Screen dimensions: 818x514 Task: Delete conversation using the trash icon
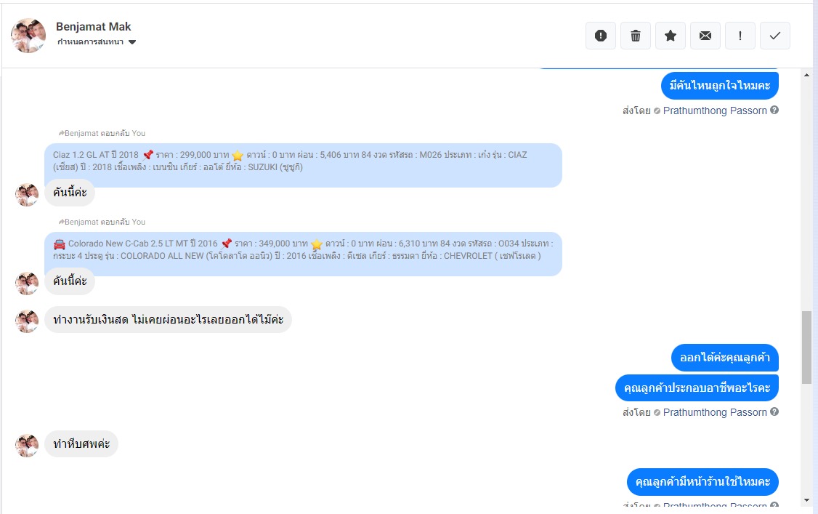click(x=636, y=36)
